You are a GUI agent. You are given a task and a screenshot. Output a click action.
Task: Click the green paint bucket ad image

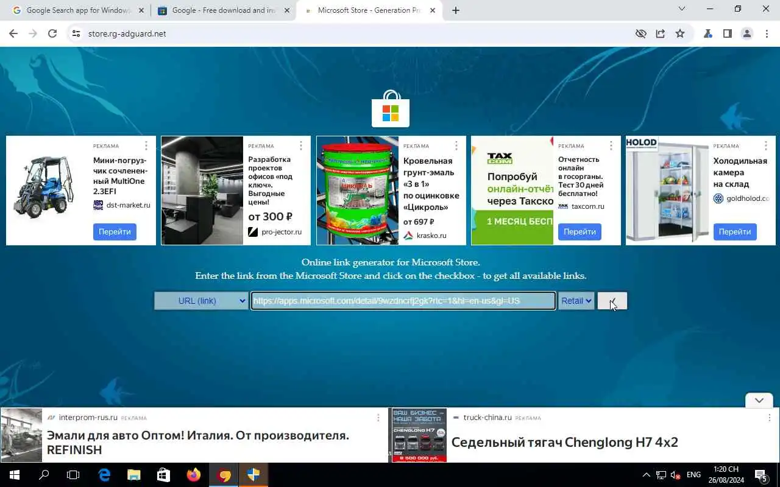tap(358, 191)
